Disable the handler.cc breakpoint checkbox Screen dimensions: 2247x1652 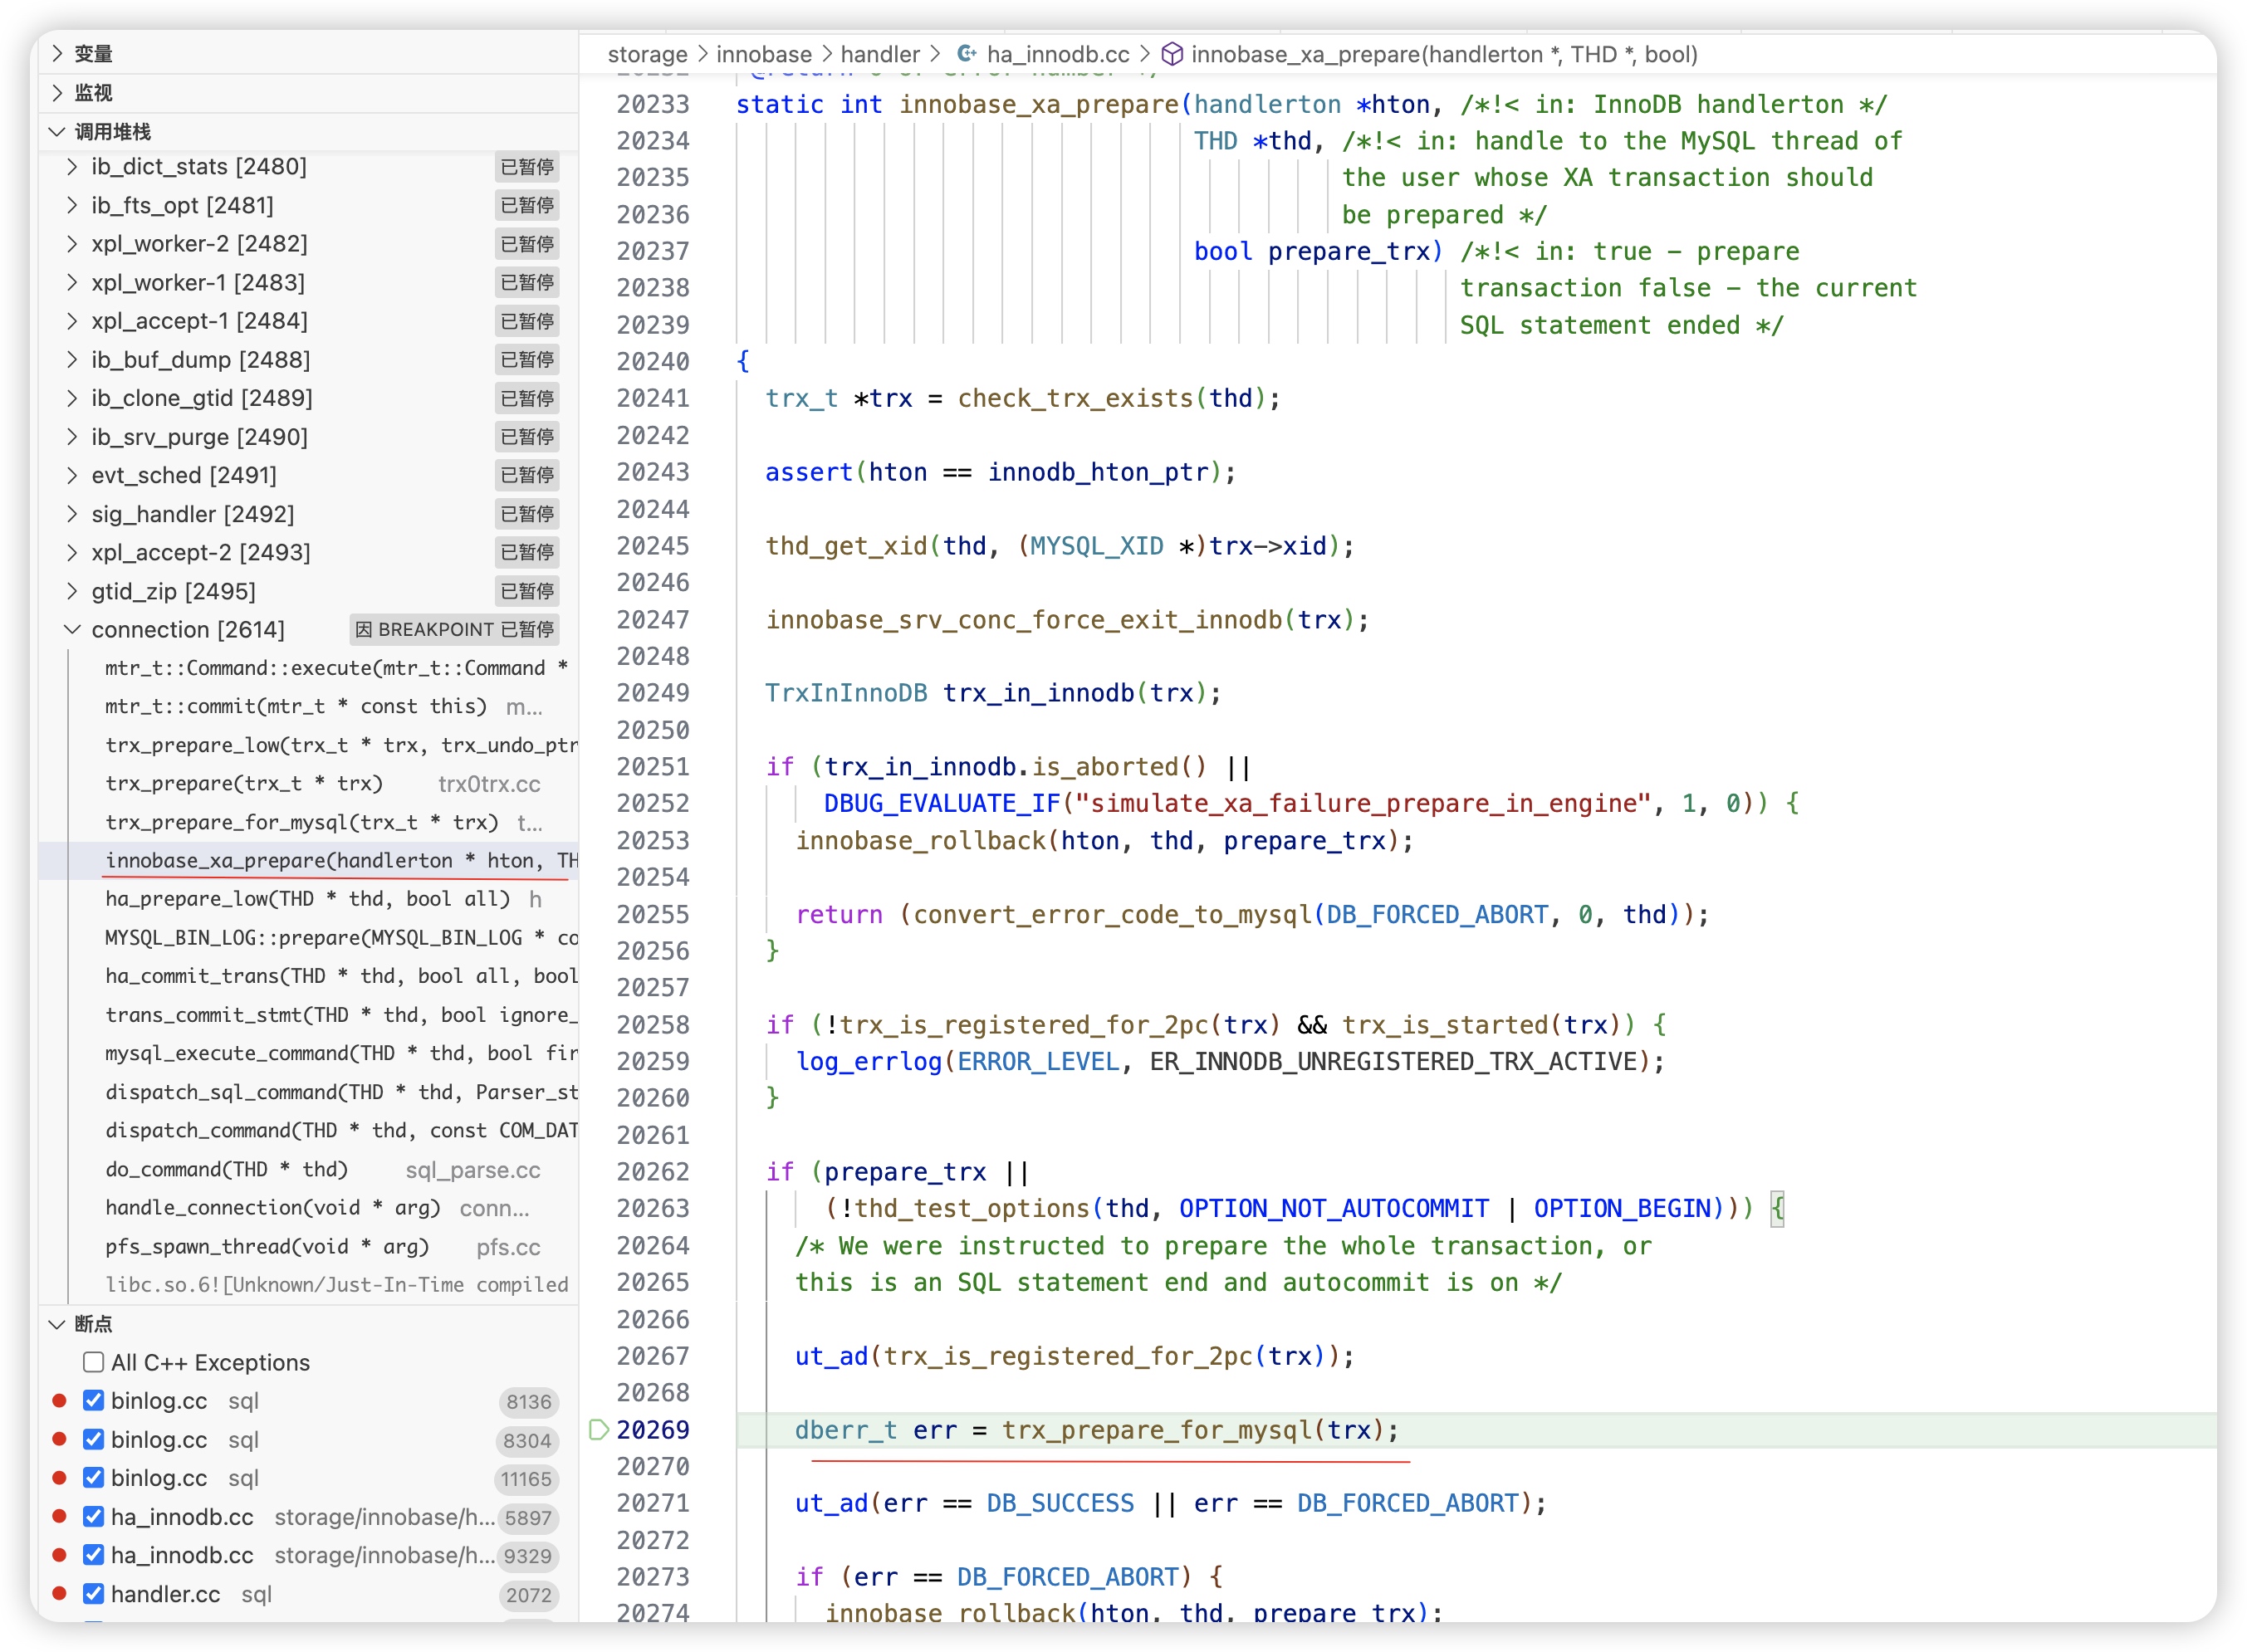[94, 1594]
